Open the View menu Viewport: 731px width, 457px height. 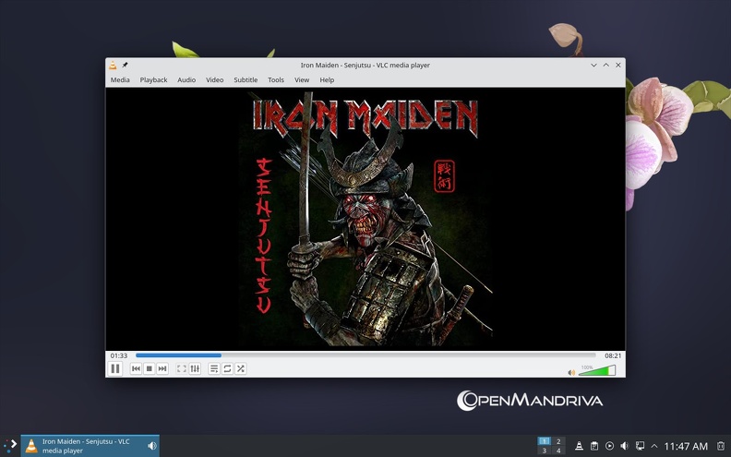[302, 79]
